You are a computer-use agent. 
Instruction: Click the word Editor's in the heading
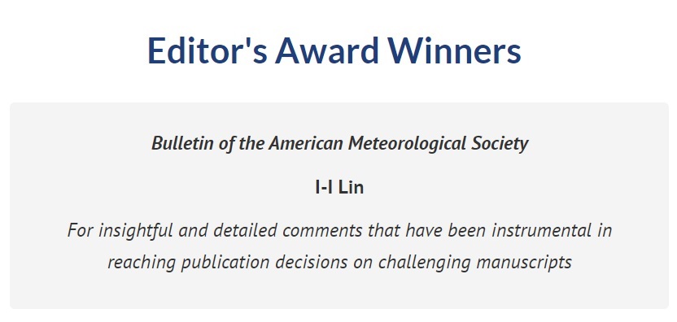(x=207, y=51)
